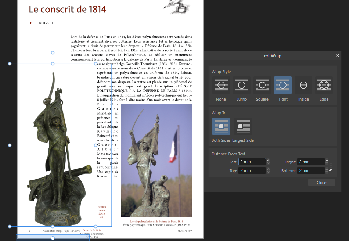Click the right-middle selection handle of statue image
The height and width of the screenshot is (241, 349).
point(96,145)
